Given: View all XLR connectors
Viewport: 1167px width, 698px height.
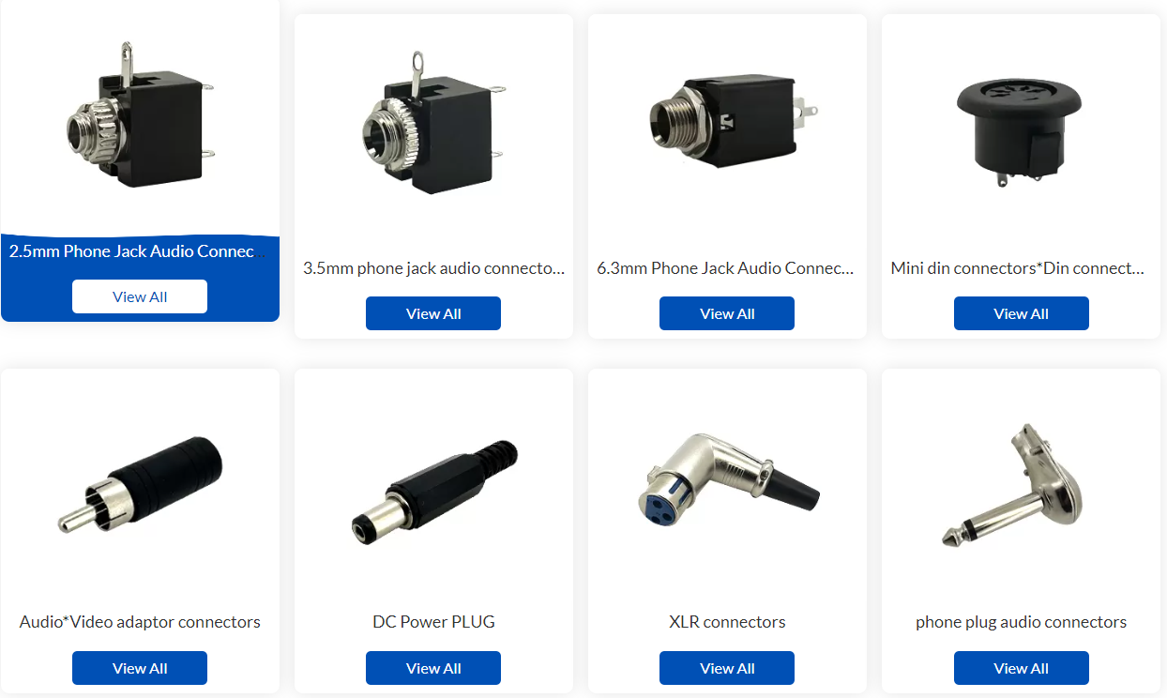Looking at the screenshot, I should point(727,668).
